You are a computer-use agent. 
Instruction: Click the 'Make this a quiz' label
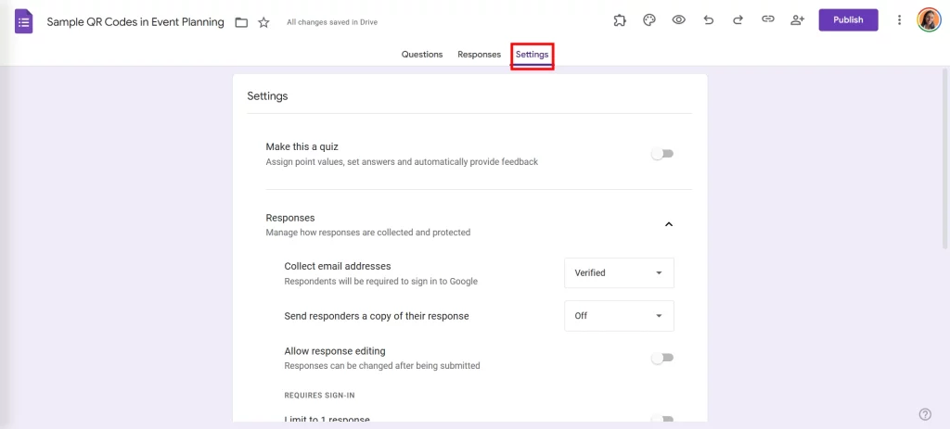click(302, 146)
